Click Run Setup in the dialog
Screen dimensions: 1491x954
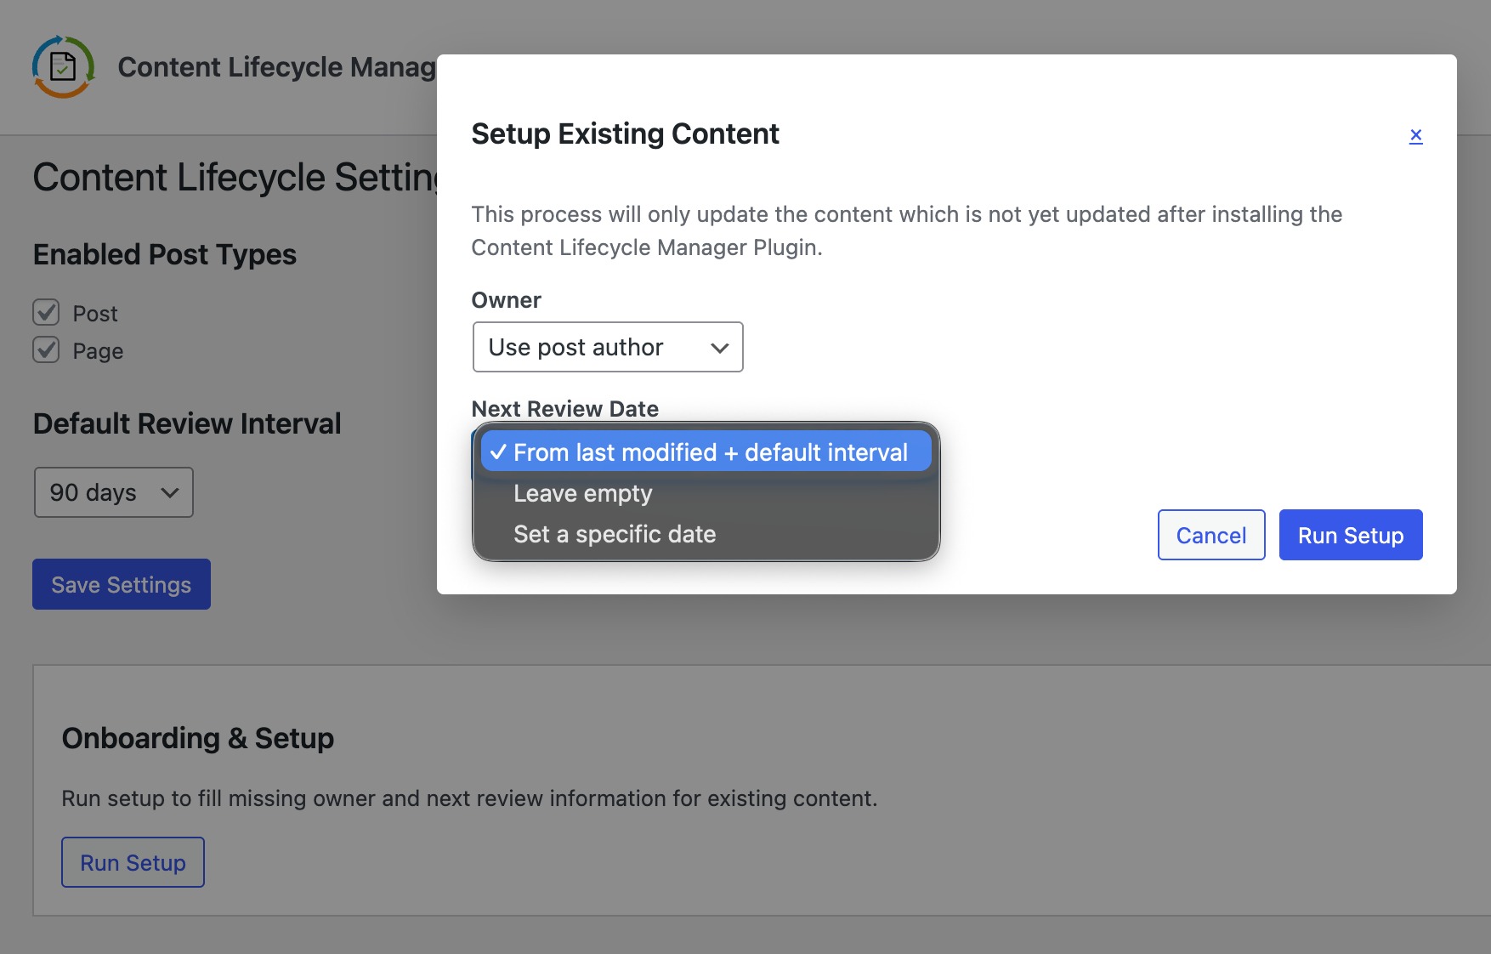[x=1351, y=535]
